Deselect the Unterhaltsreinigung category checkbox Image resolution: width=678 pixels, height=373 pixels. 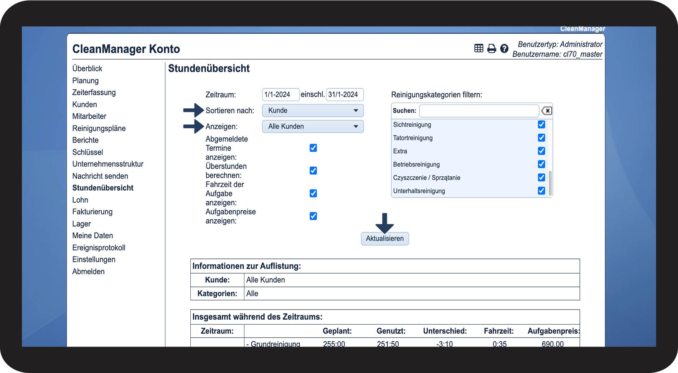pos(541,191)
